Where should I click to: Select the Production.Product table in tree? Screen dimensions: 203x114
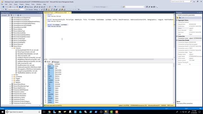click(19, 99)
